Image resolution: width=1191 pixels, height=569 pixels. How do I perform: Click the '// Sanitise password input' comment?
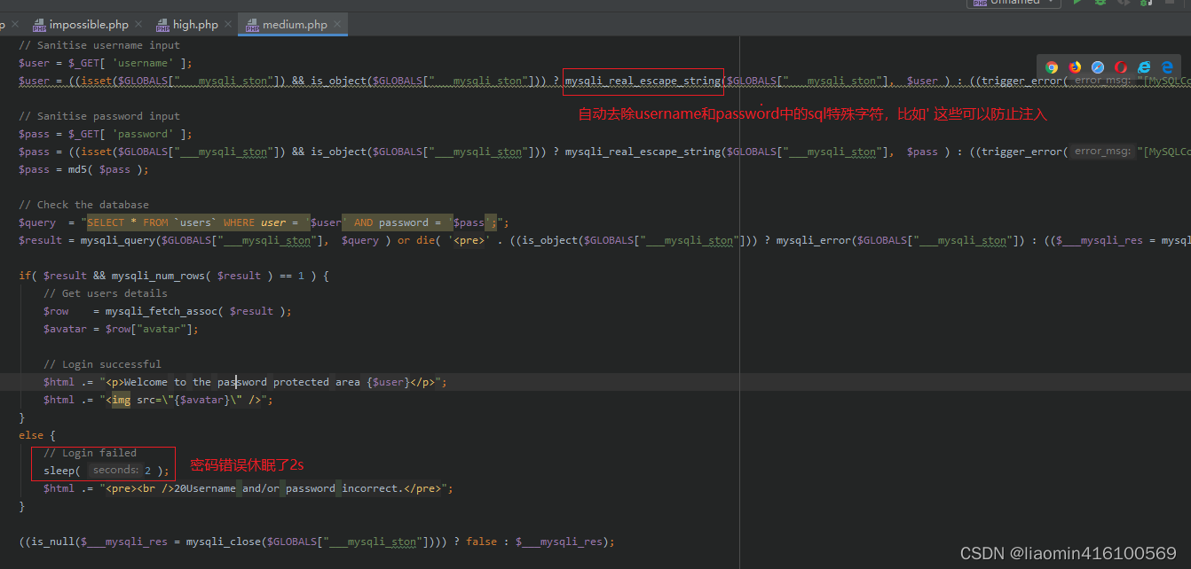[99, 116]
